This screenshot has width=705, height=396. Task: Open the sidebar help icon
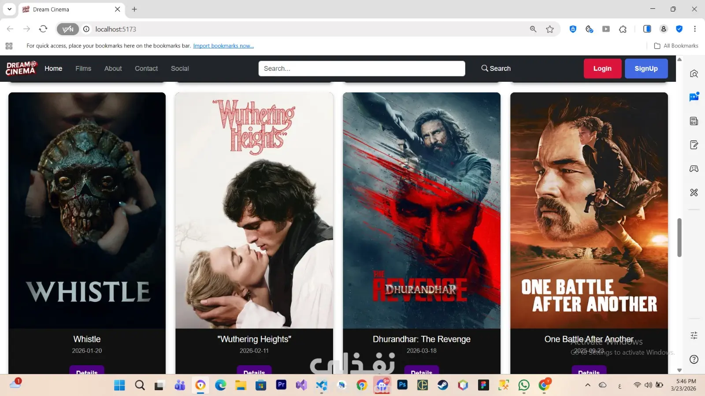pyautogui.click(x=694, y=359)
